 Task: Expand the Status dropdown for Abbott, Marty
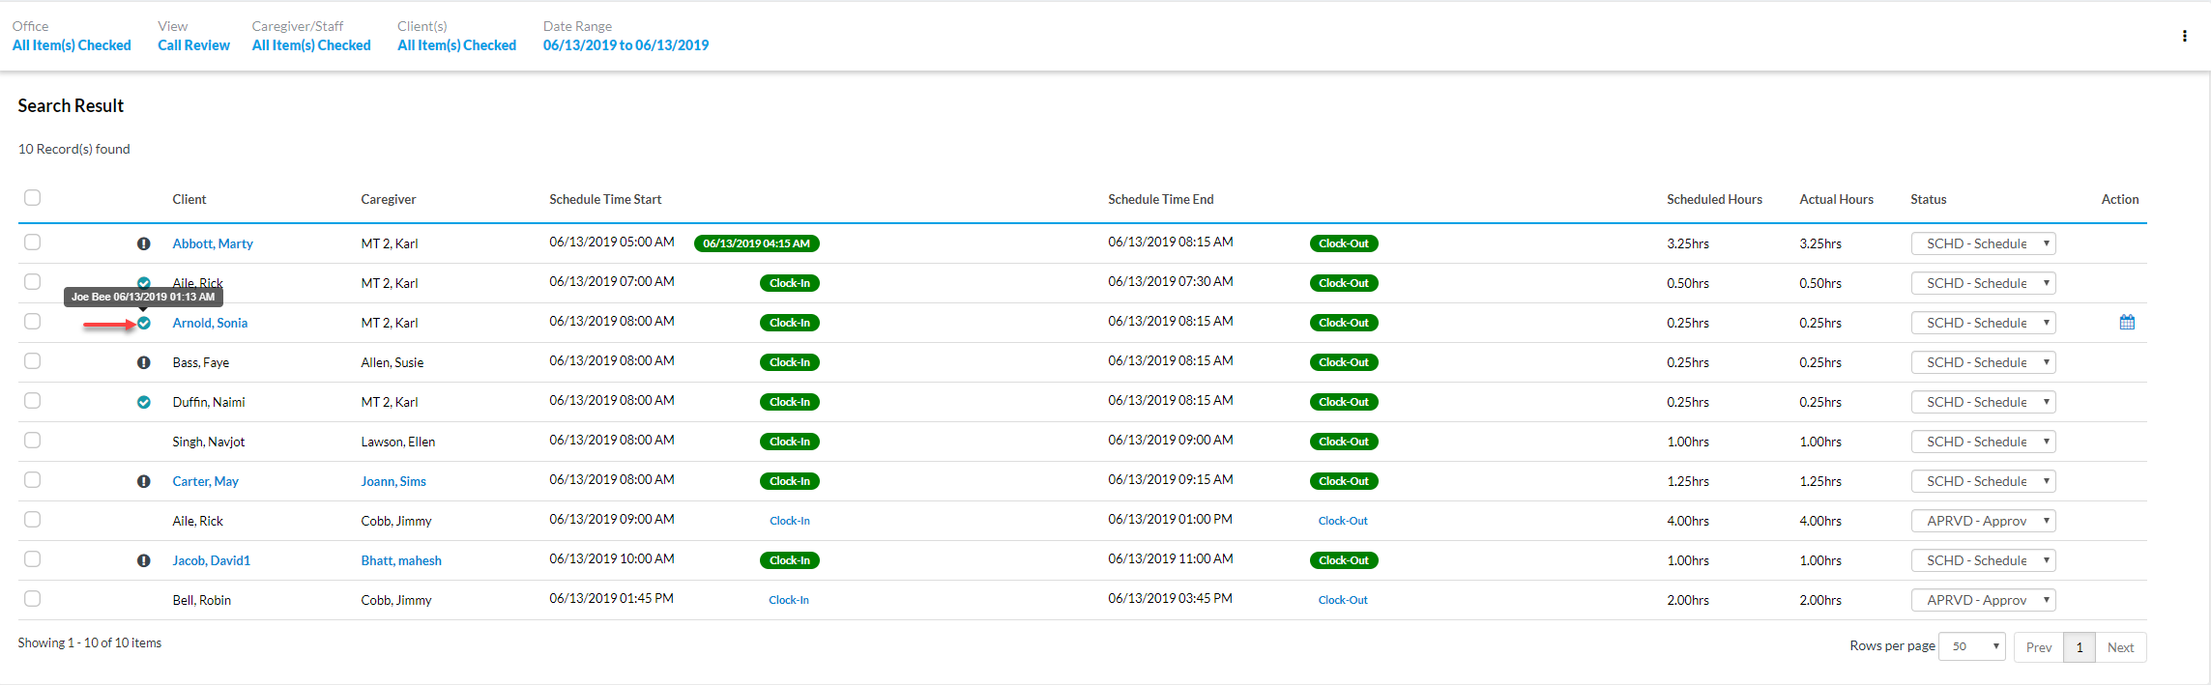click(x=1982, y=243)
